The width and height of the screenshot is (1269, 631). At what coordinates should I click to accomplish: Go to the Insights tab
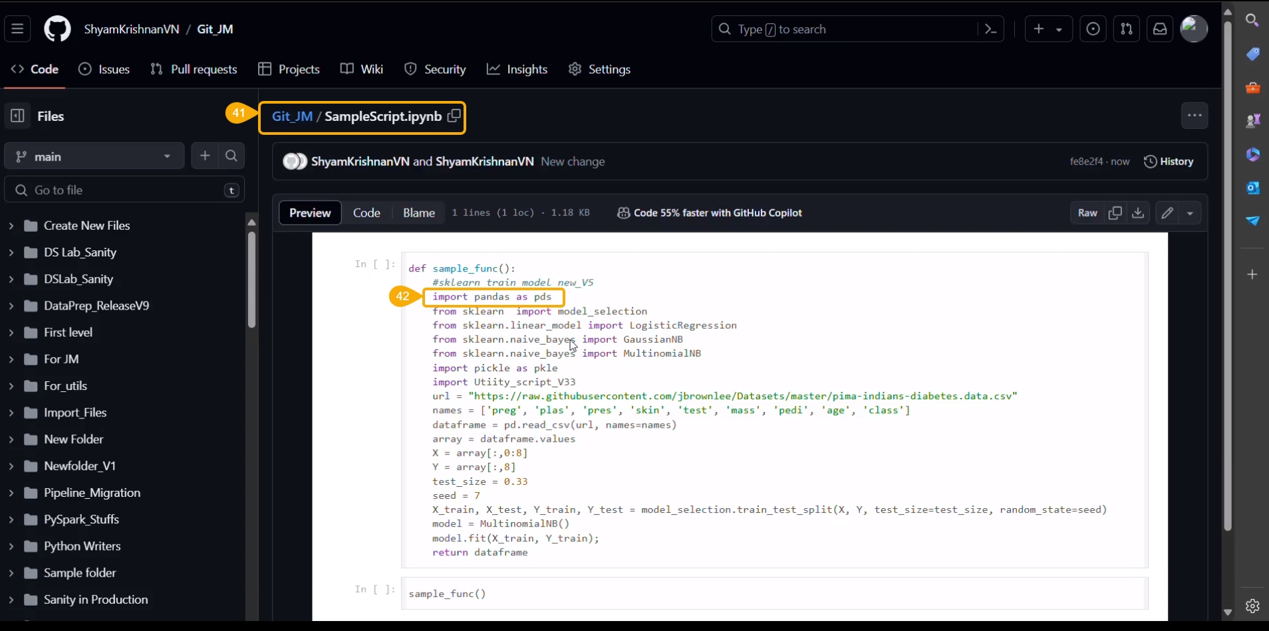(x=517, y=69)
